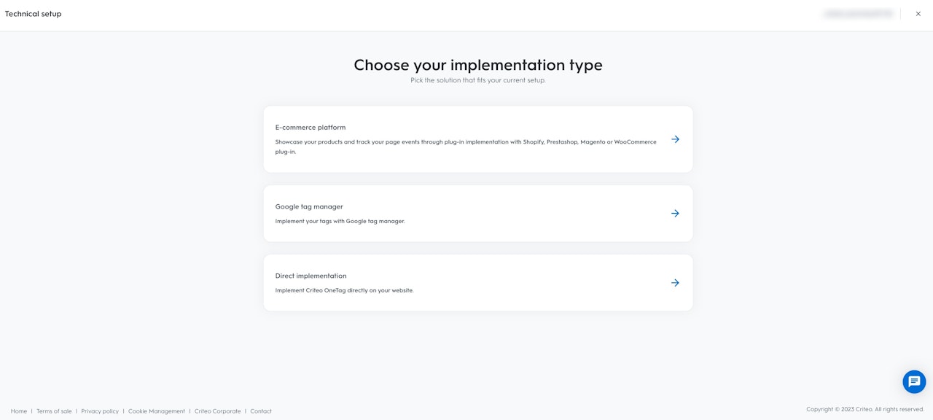933x420 pixels.
Task: Open the Terms of sale link
Action: point(54,411)
